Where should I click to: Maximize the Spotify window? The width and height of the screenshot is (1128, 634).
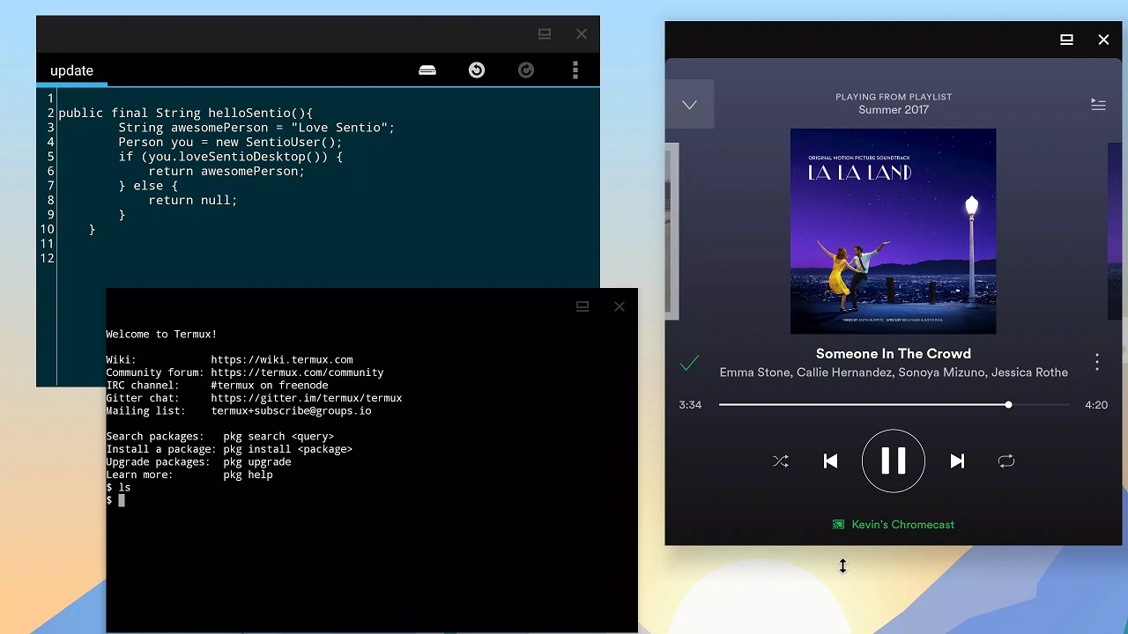pyautogui.click(x=1066, y=40)
